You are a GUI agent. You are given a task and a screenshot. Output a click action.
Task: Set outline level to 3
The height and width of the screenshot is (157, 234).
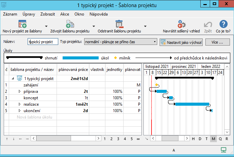119,138
